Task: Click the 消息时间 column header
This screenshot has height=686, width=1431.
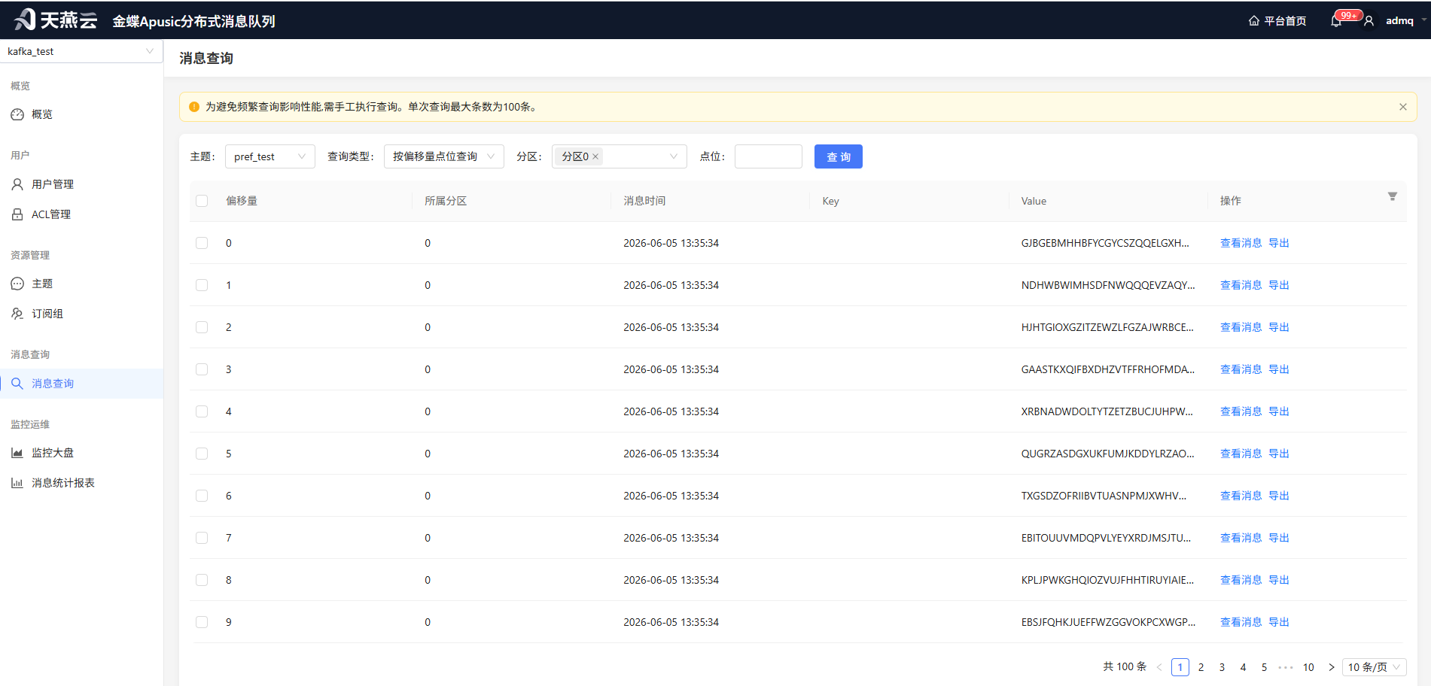Action: tap(644, 201)
